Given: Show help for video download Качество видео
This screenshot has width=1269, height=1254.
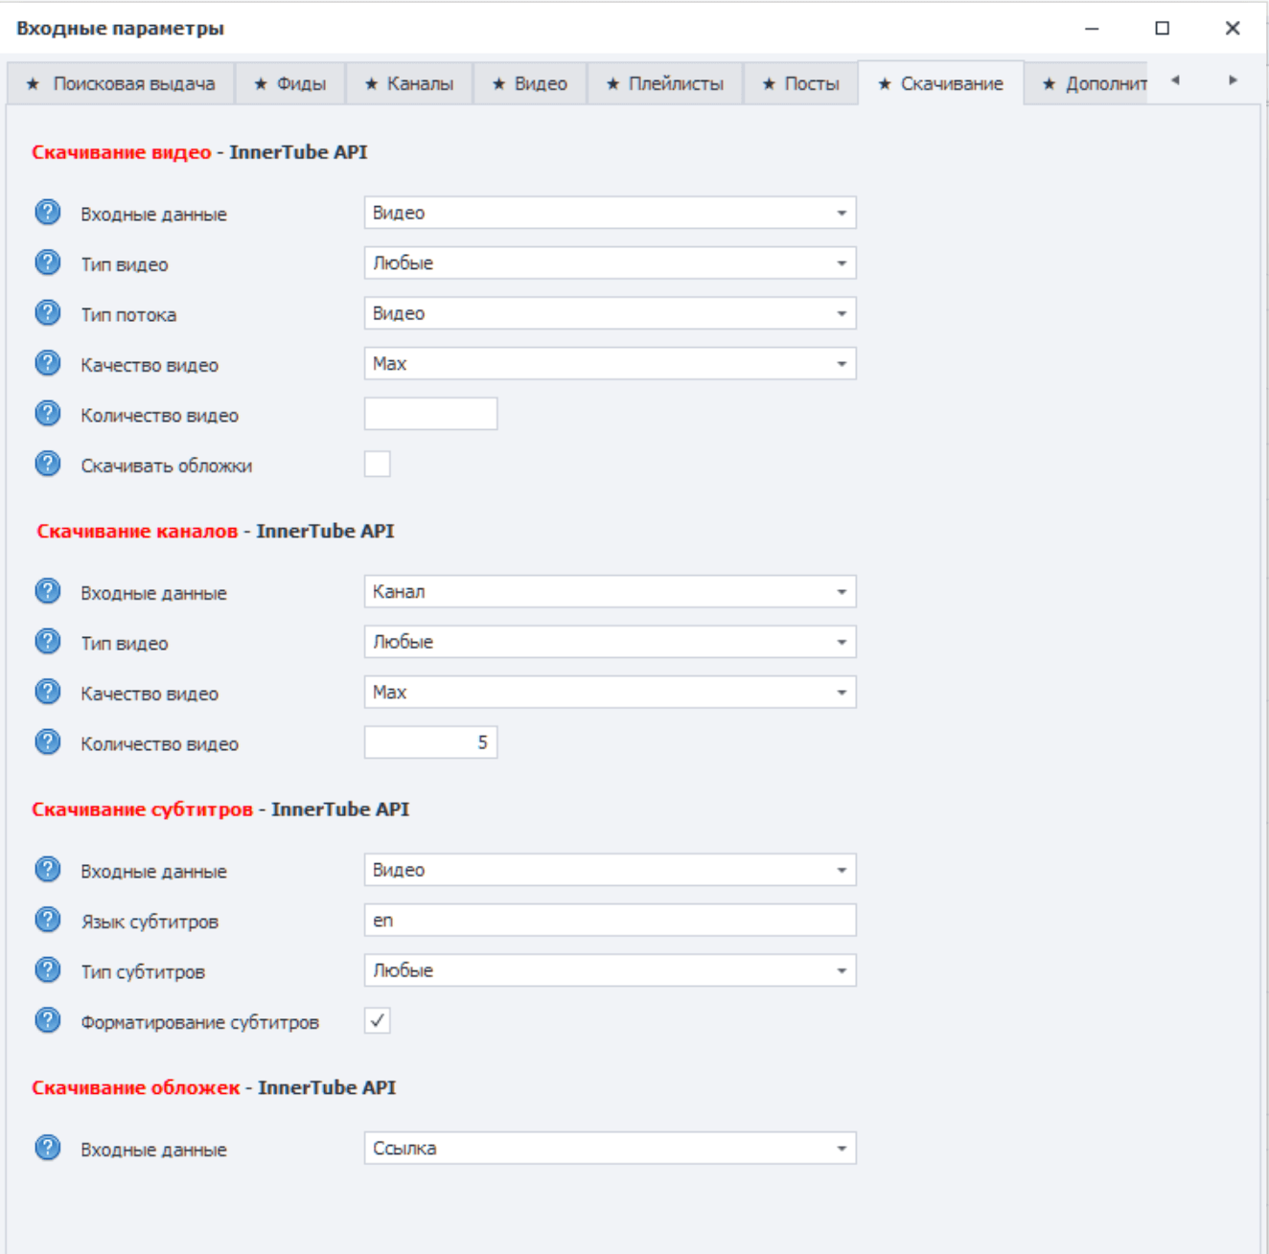Looking at the screenshot, I should pyautogui.click(x=48, y=363).
